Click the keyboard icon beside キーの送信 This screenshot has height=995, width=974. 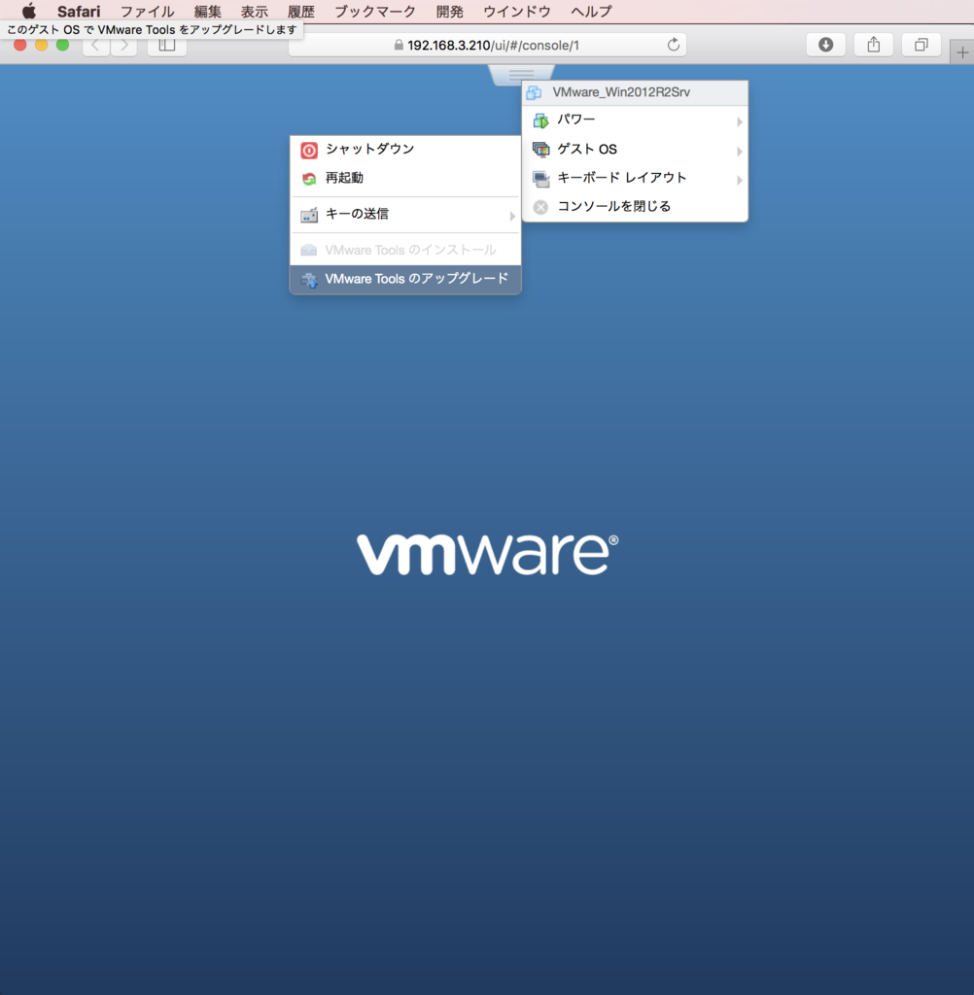[x=309, y=215]
